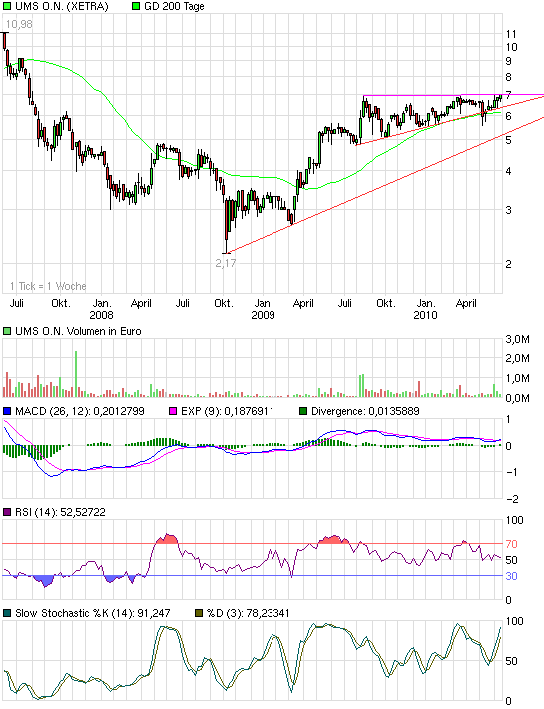Click the 2008 year label on time axis
The height and width of the screenshot is (709, 544).
pyautogui.click(x=101, y=315)
